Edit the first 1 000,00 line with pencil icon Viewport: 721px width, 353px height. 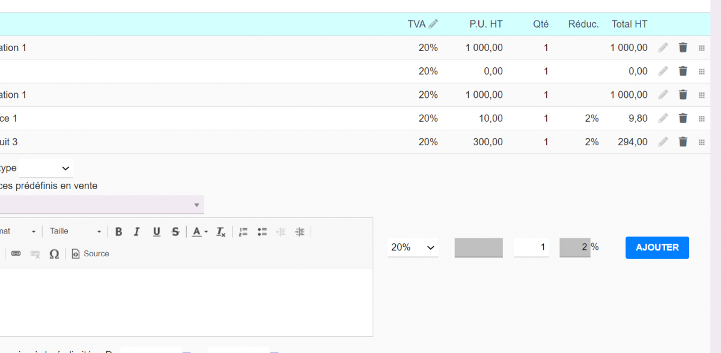click(x=663, y=47)
